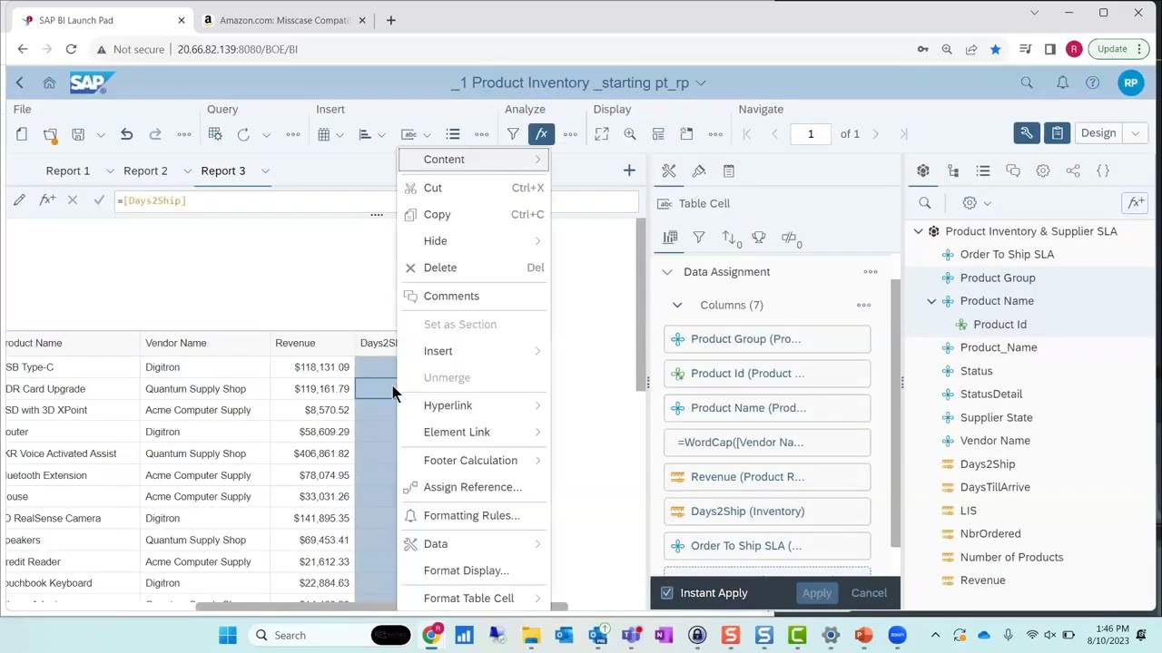Image resolution: width=1162 pixels, height=653 pixels.
Task: Click the SAP home icon
Action: coord(49,83)
